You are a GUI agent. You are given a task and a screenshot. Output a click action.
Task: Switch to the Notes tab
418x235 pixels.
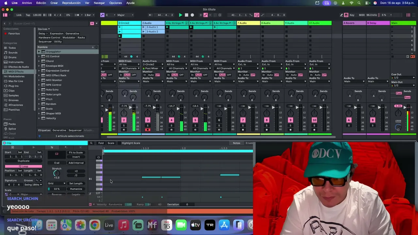pos(236,143)
